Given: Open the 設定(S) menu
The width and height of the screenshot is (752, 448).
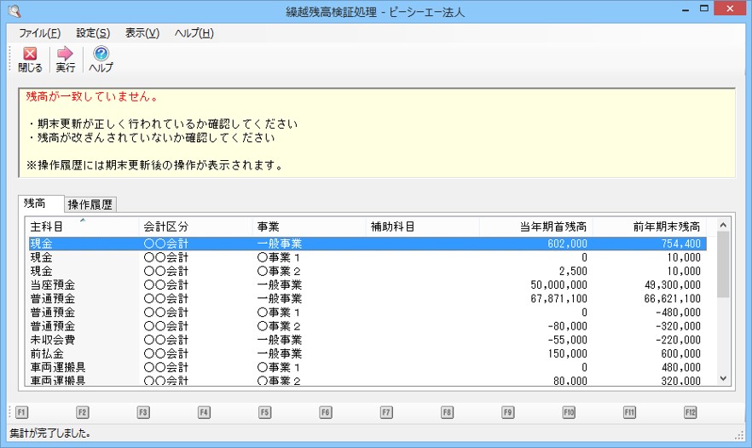Looking at the screenshot, I should pos(93,33).
